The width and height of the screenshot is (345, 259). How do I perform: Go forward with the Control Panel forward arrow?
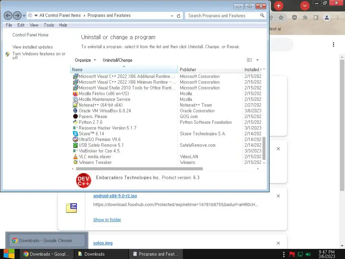pos(17,16)
